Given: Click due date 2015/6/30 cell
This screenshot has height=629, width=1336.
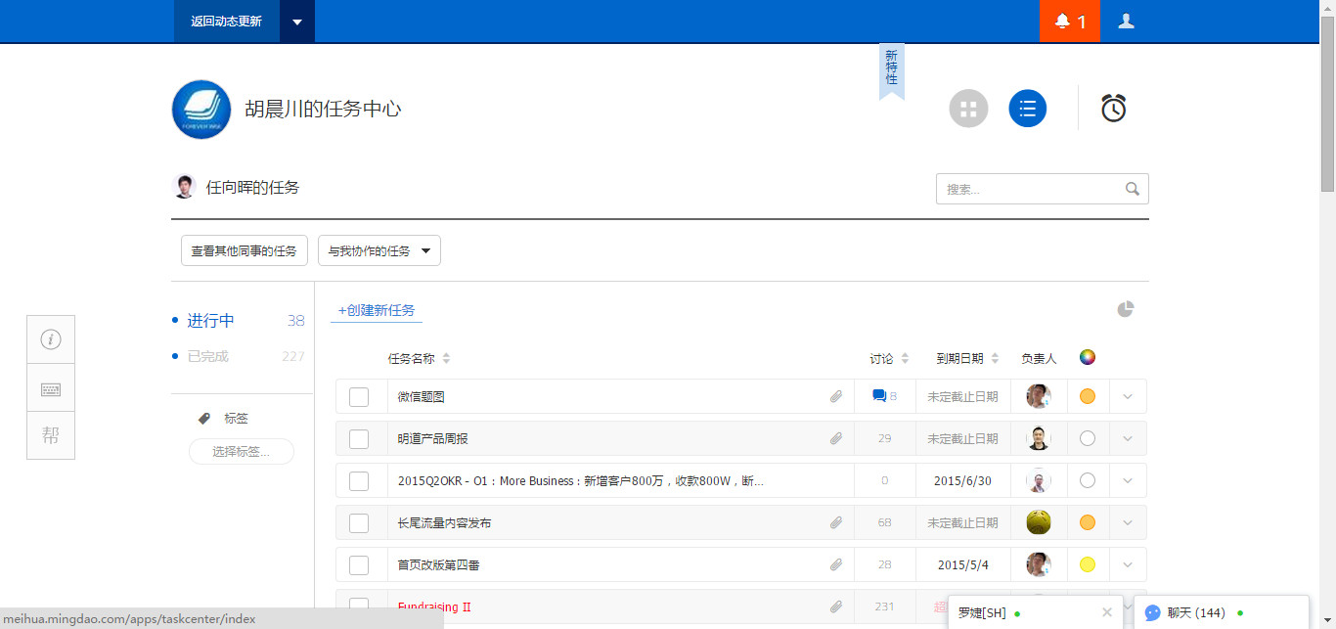Looking at the screenshot, I should click(x=963, y=480).
